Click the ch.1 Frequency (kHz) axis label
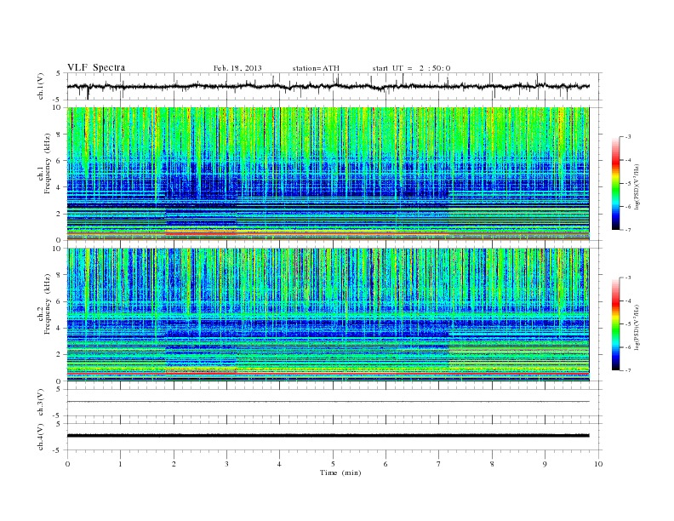The height and width of the screenshot is (521, 674). (45, 163)
